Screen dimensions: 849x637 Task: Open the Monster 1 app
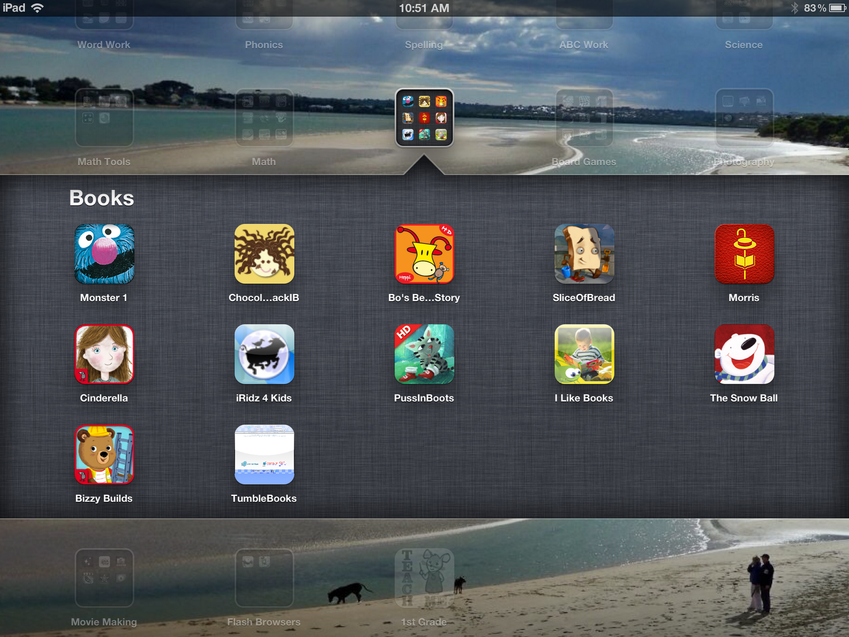pyautogui.click(x=103, y=254)
